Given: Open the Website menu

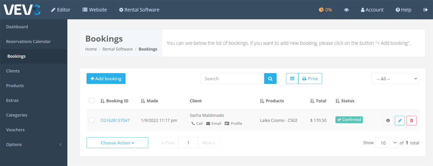Looking at the screenshot, I should [95, 10].
